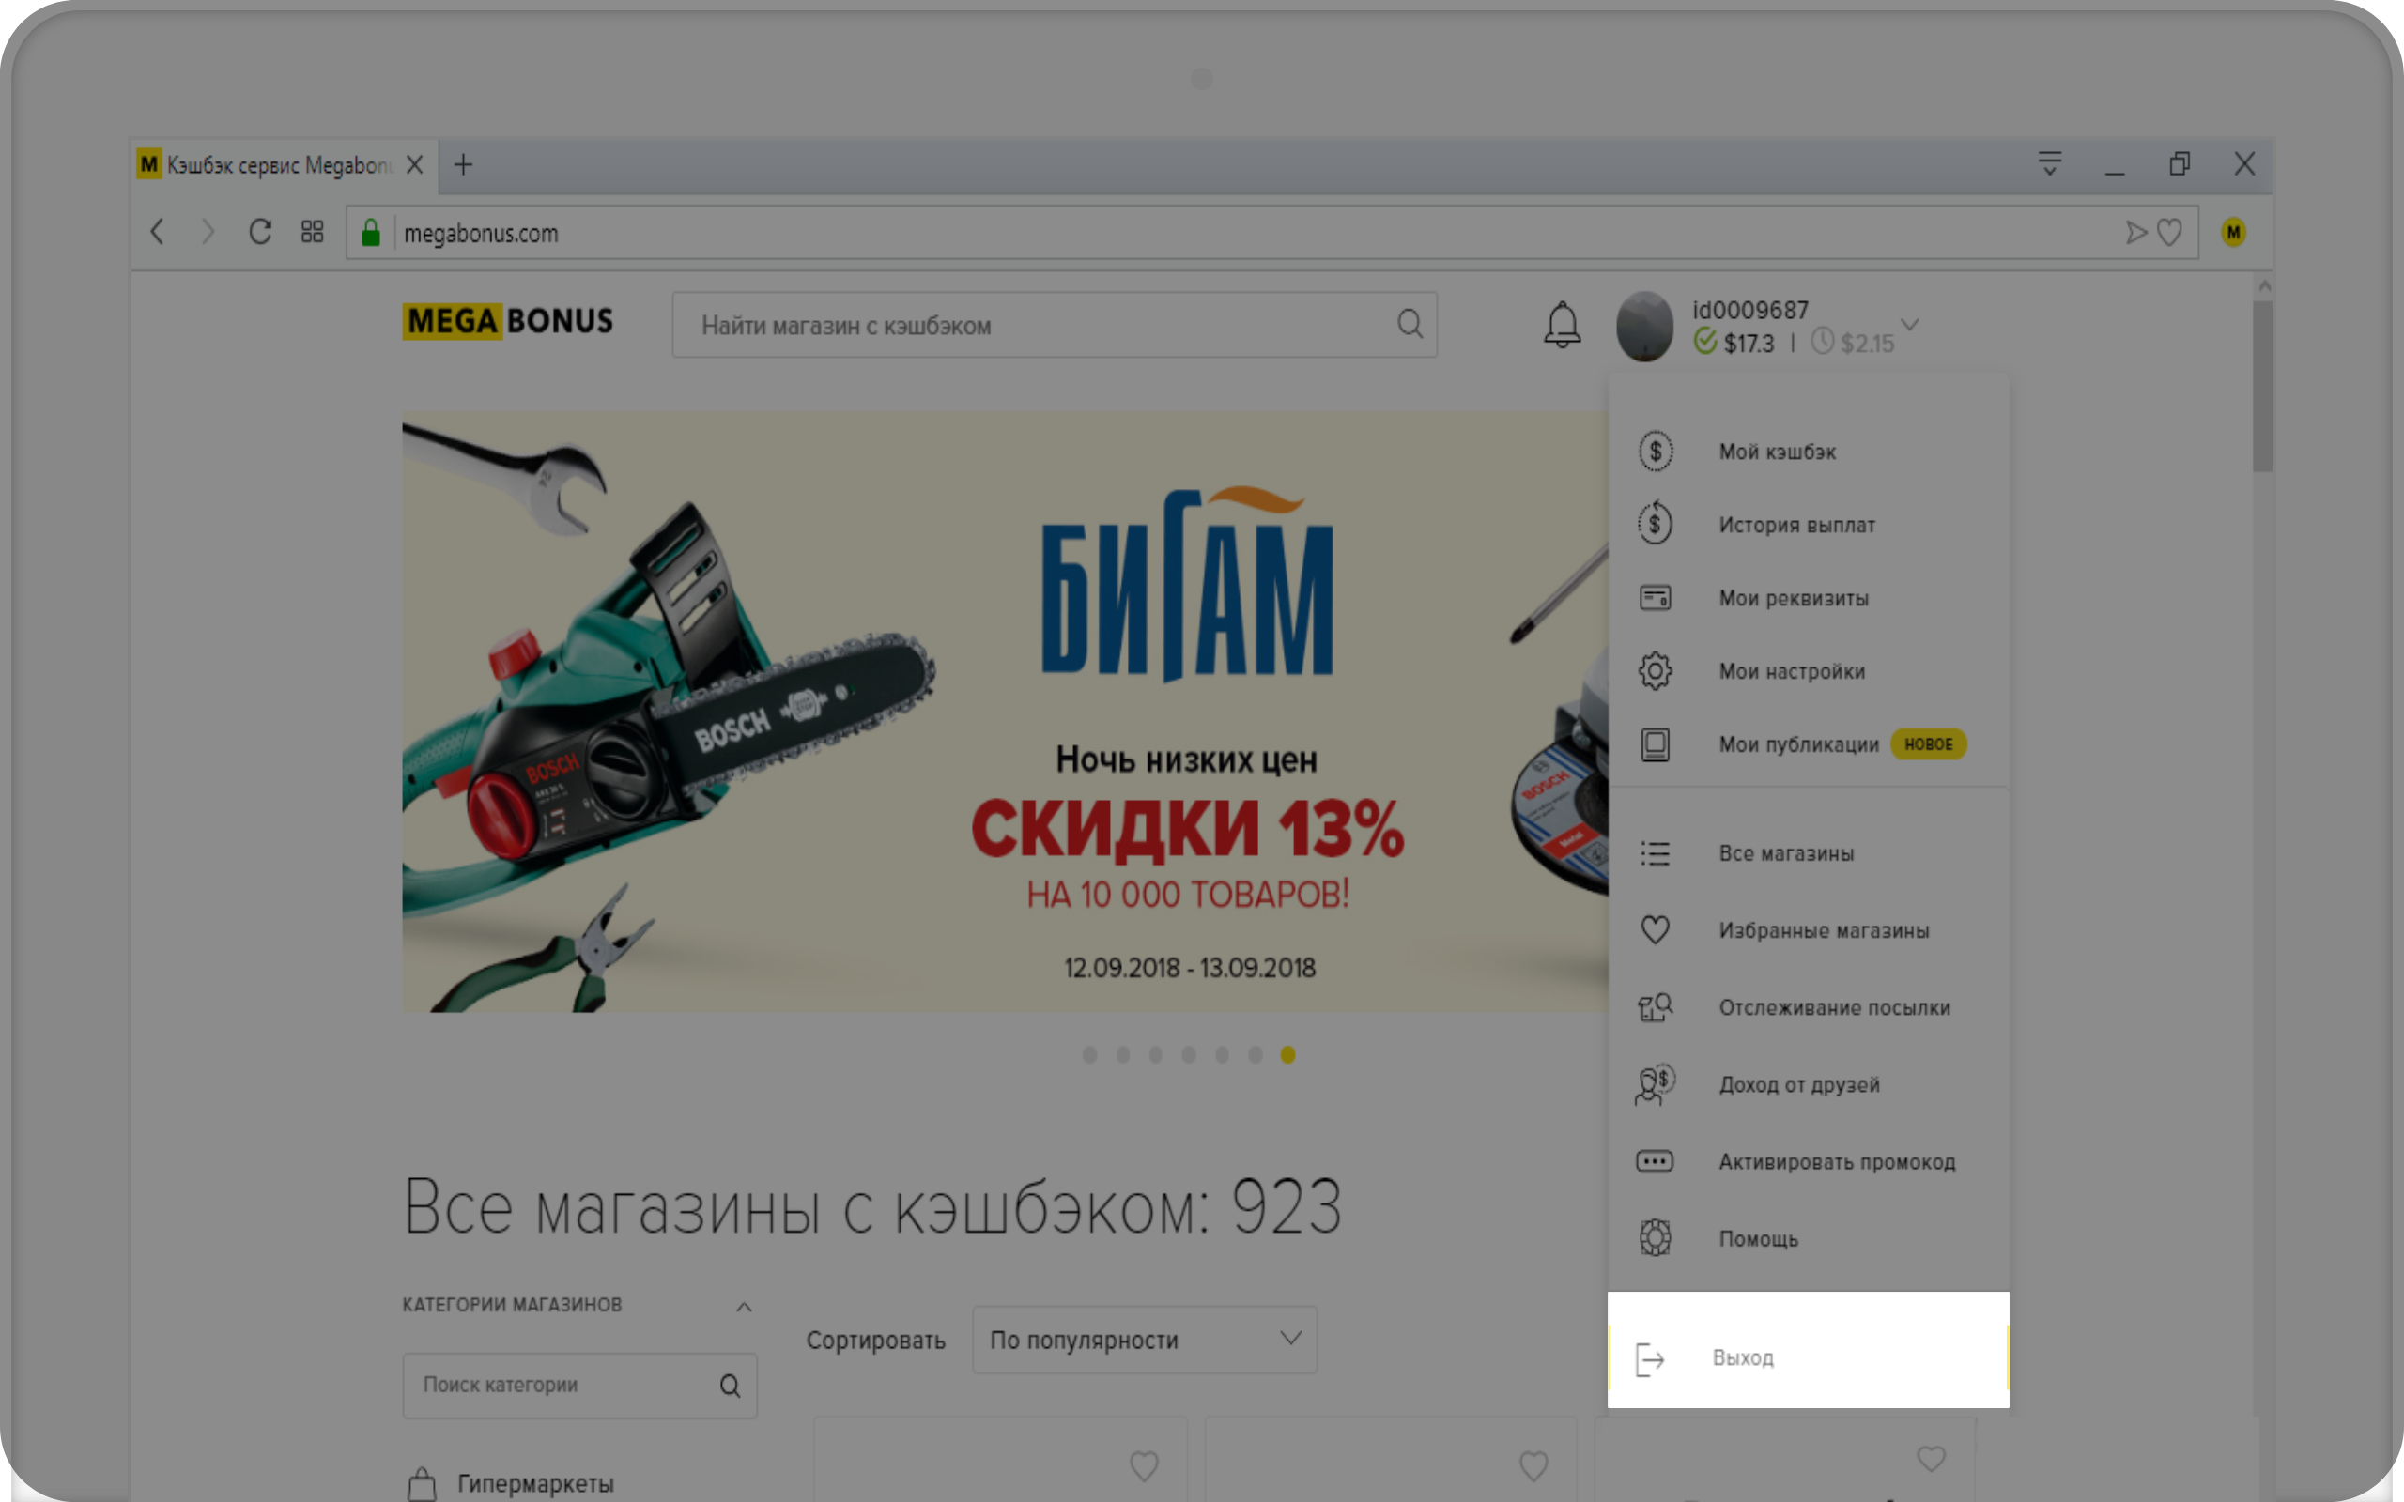
Task: Select the first carousel dot
Action: coord(1089,1055)
